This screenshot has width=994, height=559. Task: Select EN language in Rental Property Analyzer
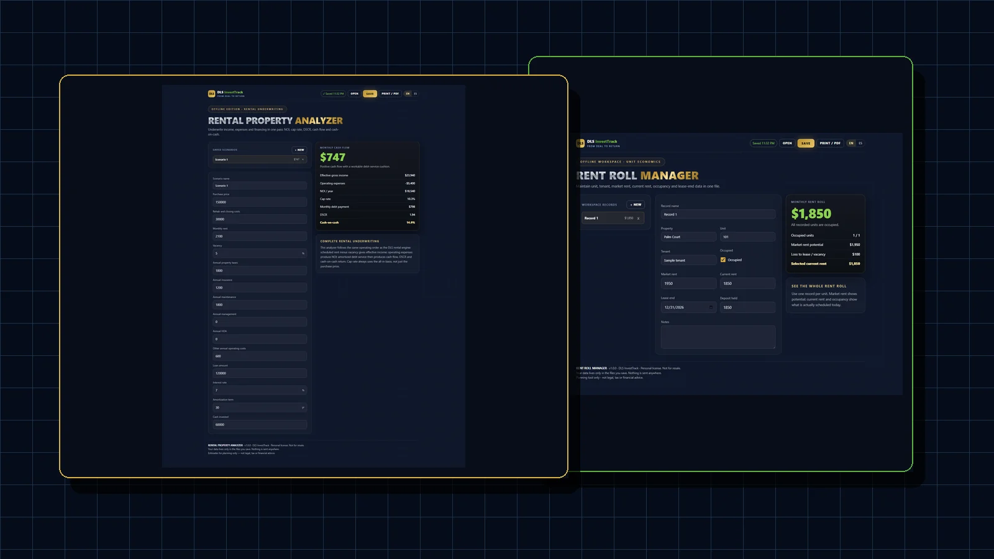pos(408,94)
